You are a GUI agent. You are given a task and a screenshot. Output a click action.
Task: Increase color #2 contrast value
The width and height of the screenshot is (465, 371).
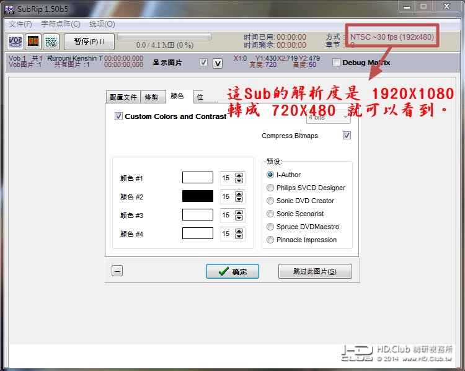[239, 194]
